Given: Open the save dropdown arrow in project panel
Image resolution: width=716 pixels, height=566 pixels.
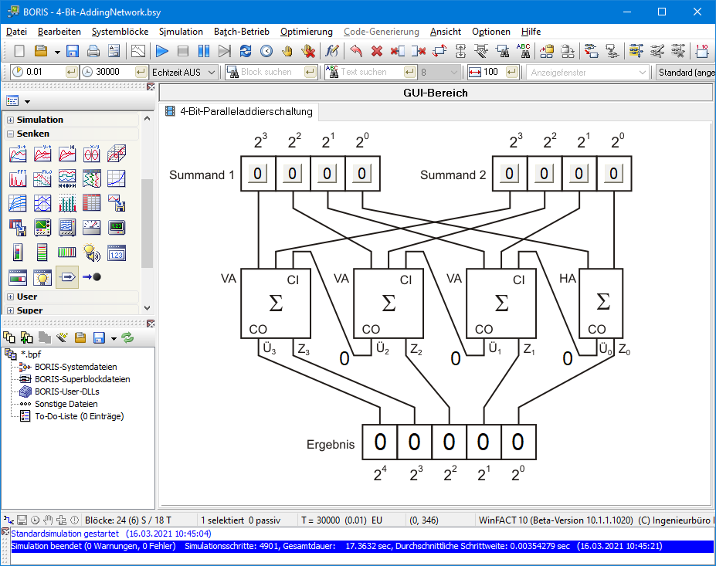Looking at the screenshot, I should pos(114,338).
